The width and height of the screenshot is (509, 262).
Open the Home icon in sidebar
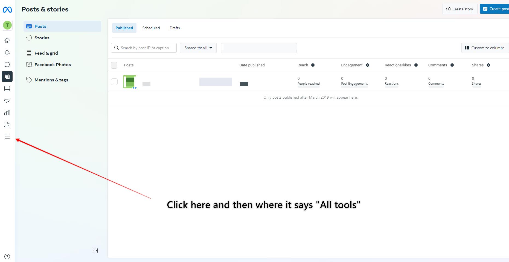(x=7, y=40)
